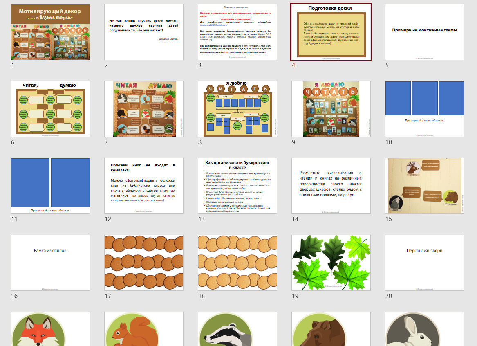This screenshot has height=346, width=477.
Task: Open slide Обложки книг не входят в комплект
Action: (144, 186)
